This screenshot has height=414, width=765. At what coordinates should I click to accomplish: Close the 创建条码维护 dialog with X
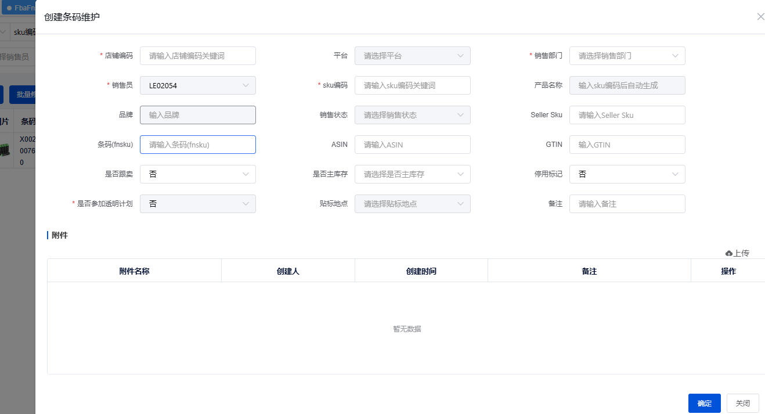[760, 17]
